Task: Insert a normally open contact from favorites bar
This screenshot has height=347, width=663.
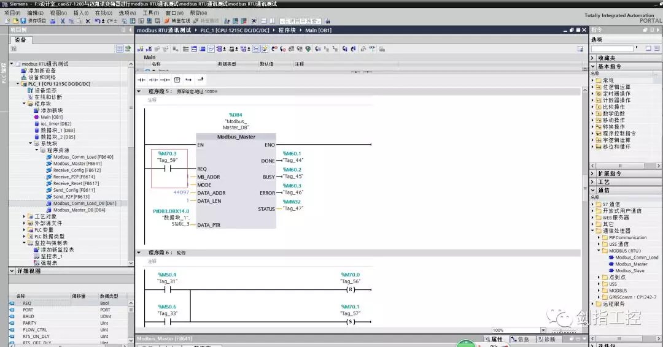Action: pyautogui.click(x=141, y=79)
